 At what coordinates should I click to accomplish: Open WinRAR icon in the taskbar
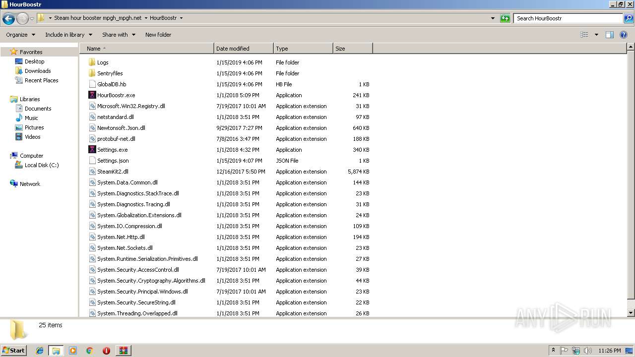[123, 351]
